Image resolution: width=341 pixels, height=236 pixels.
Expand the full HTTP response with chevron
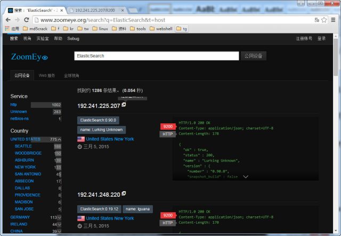pyautogui.click(x=246, y=177)
